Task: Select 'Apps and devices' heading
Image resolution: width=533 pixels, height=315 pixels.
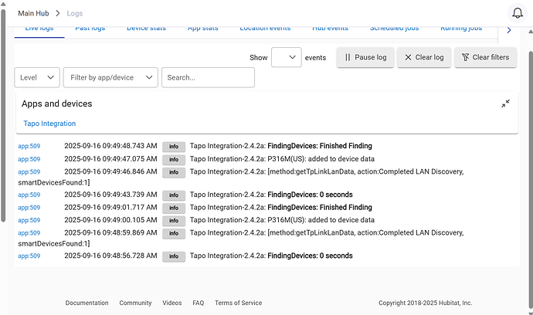Action: [56, 103]
